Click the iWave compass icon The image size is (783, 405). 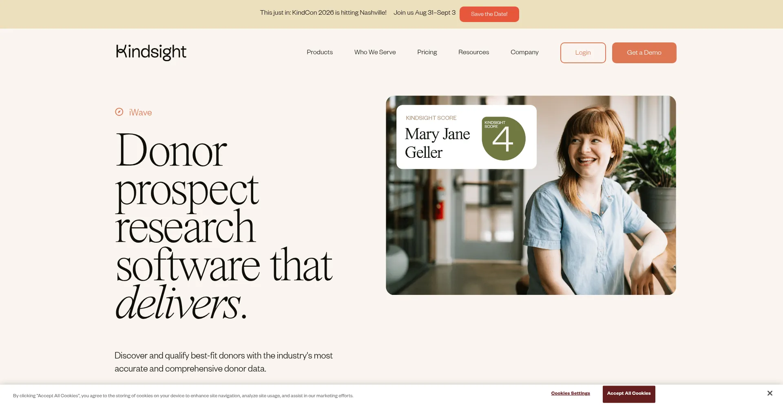tap(119, 112)
